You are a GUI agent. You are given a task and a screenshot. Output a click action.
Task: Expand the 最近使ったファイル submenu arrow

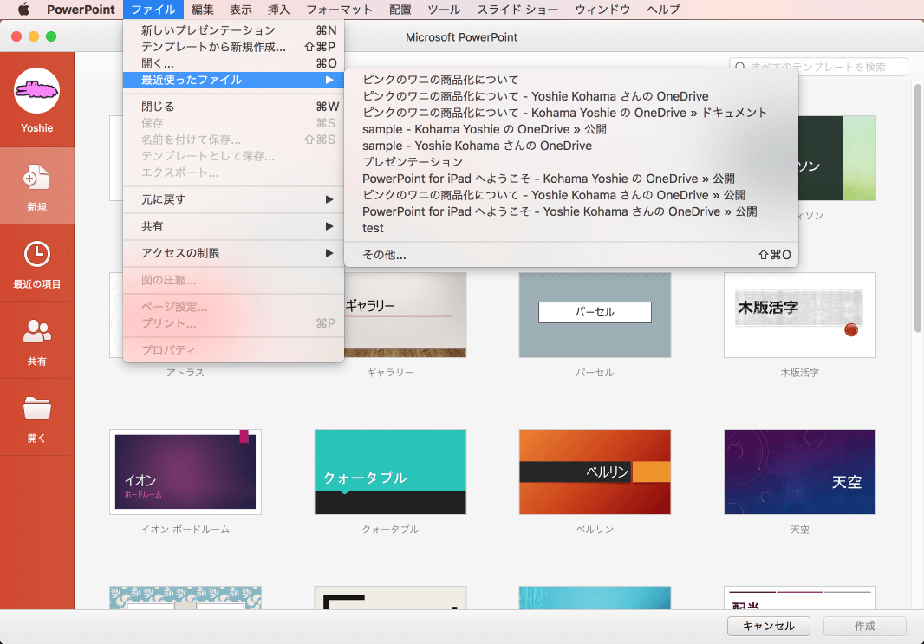click(329, 80)
